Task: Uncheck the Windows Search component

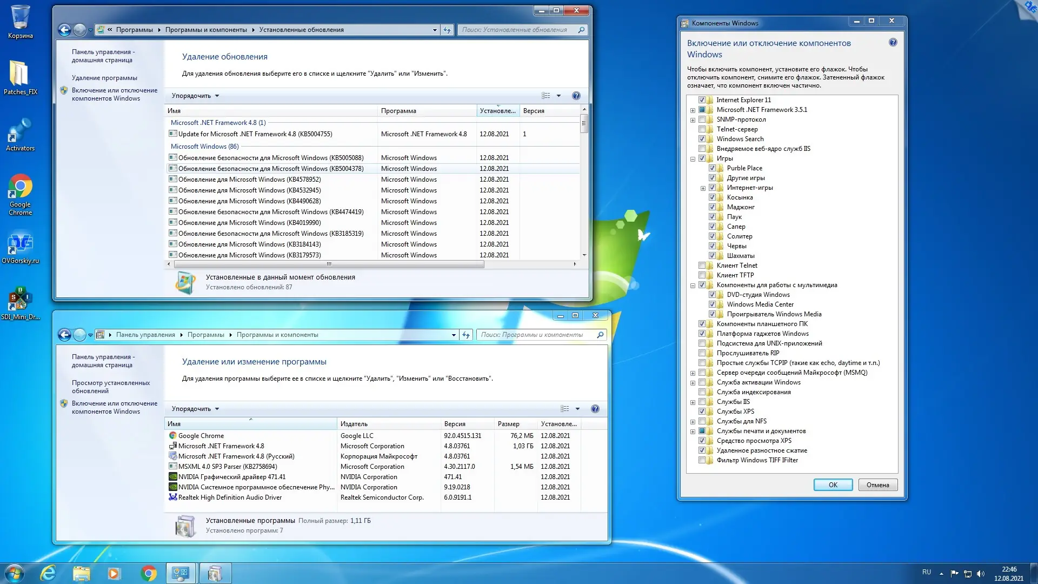Action: coord(703,139)
